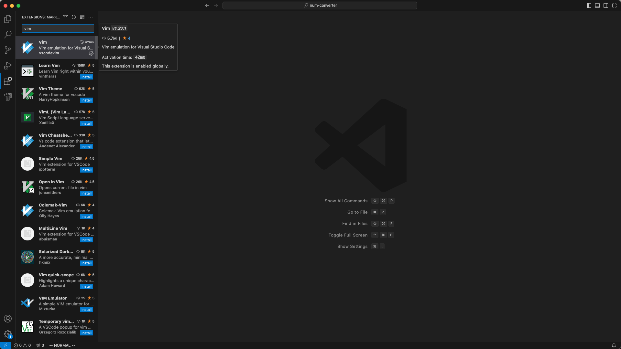Open the notifications bell in status bar
This screenshot has width=621, height=349.
tap(614, 345)
